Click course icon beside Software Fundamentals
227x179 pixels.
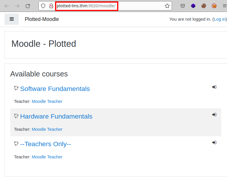(x=16, y=88)
